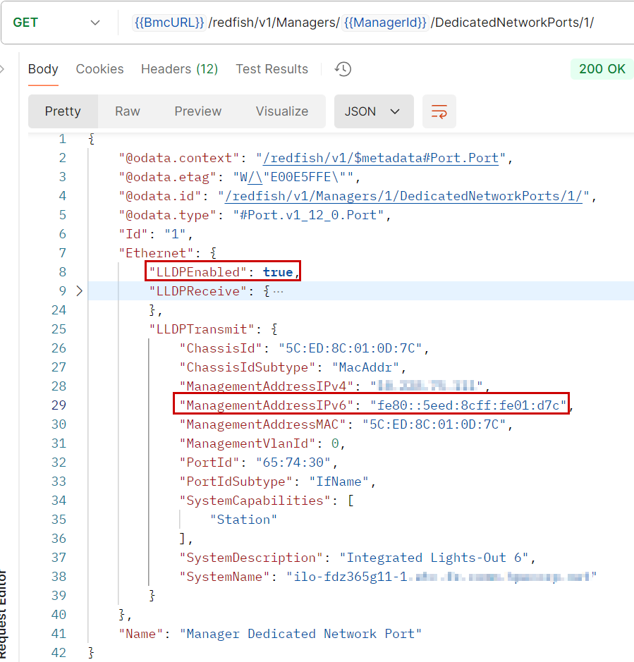Click the "IfName" value
The width and height of the screenshot is (634, 662).
[339, 482]
